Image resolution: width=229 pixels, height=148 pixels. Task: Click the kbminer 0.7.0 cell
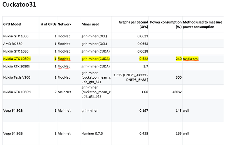click(x=92, y=133)
